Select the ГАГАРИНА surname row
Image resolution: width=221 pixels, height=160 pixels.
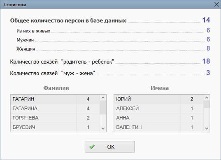(55, 108)
